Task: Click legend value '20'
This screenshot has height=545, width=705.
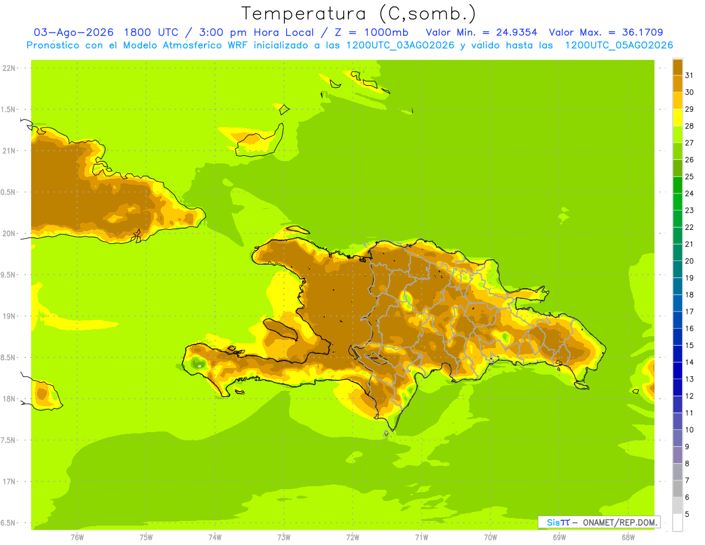Action: coord(690,260)
